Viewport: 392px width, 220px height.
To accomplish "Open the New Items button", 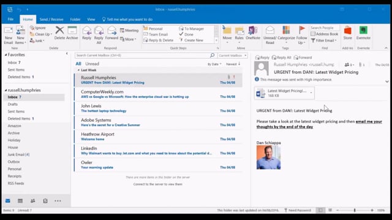I will (20, 35).
